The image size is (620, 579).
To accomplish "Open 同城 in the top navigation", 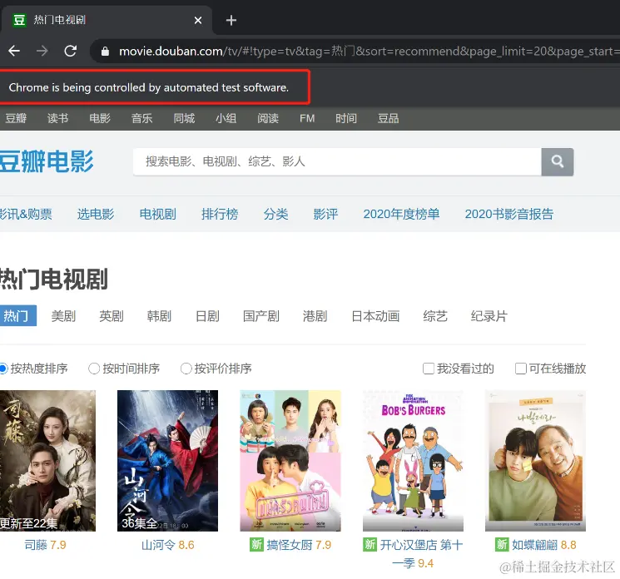I will [184, 118].
